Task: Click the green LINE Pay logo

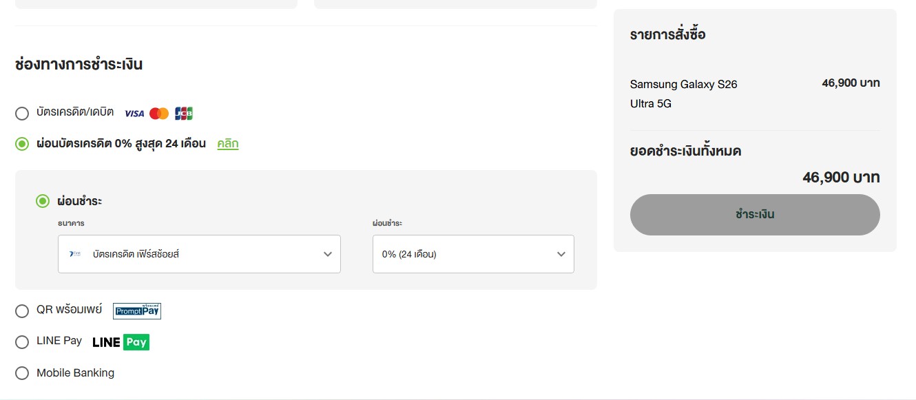Action: click(x=121, y=342)
